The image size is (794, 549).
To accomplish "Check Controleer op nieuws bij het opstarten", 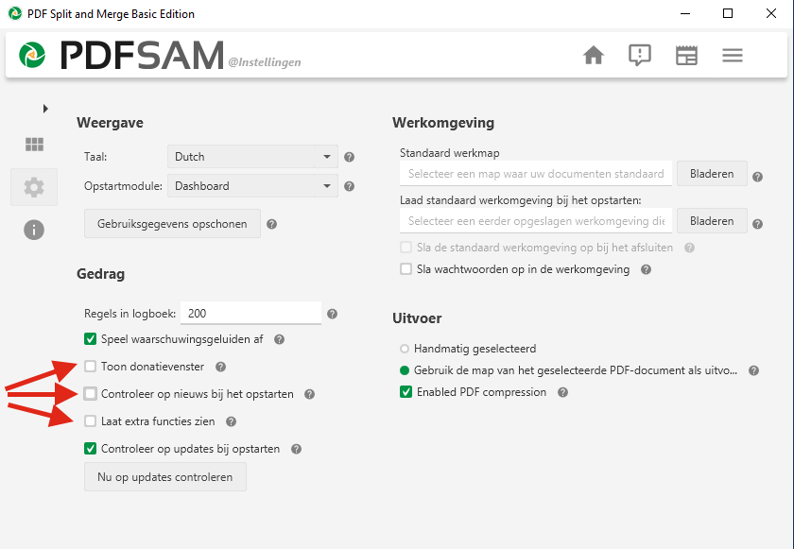I will (91, 394).
